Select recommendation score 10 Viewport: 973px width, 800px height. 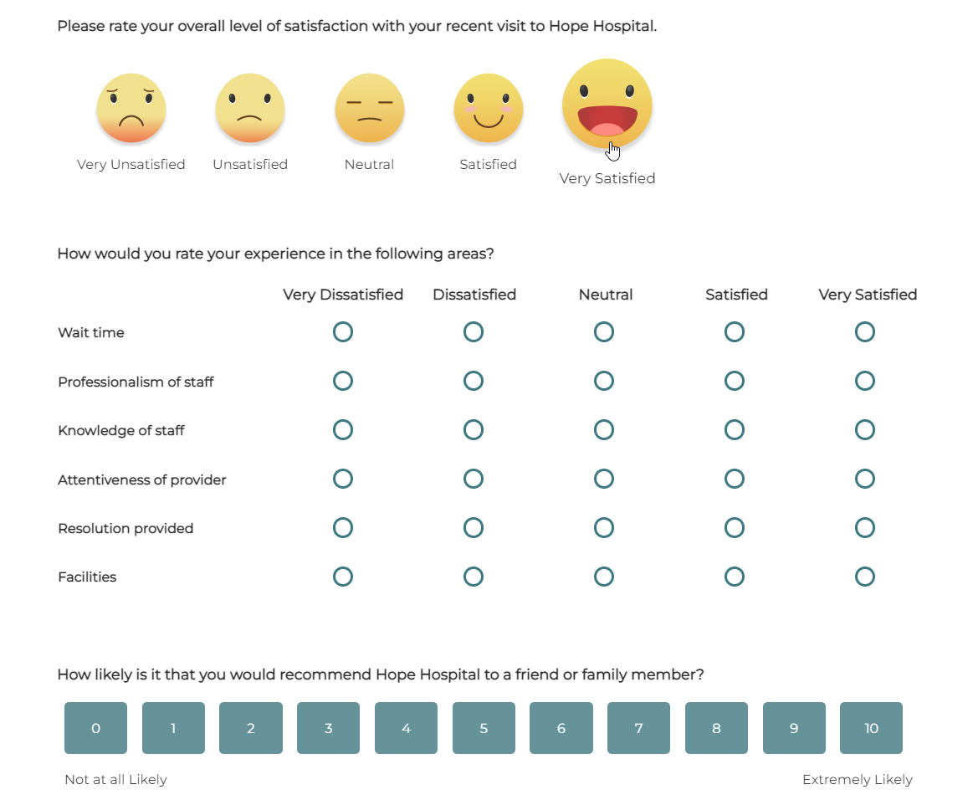871,728
